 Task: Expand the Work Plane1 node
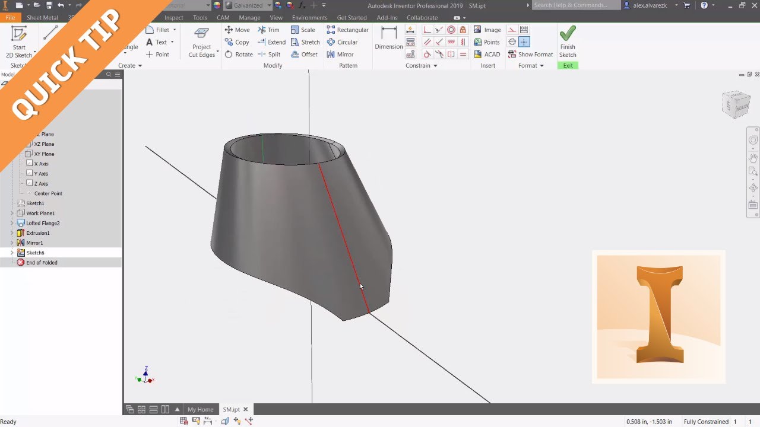coord(12,213)
